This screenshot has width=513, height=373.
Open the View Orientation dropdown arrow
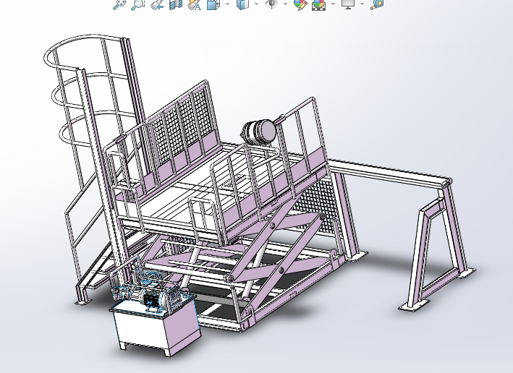point(227,4)
